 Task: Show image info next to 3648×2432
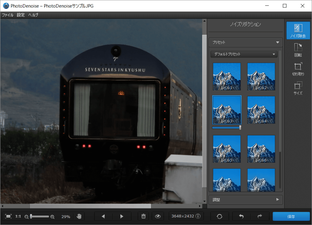tap(198, 216)
